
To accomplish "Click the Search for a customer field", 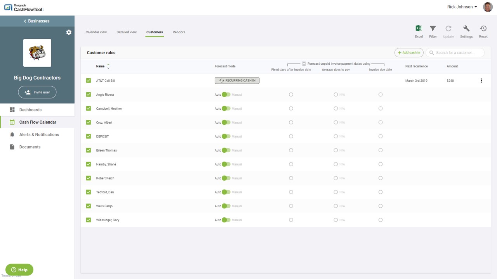I will (x=455, y=53).
